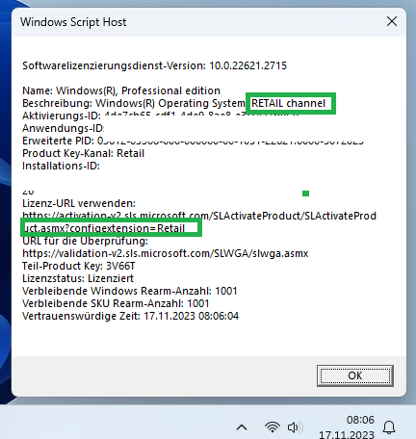Click the 'Aktivierungs-ID' label

61,116
